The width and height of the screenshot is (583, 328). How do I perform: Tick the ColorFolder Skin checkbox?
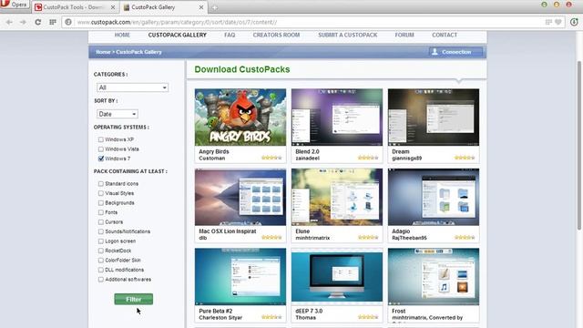point(101,261)
